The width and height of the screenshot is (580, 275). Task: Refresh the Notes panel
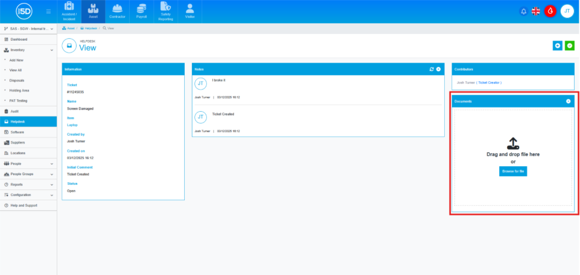pos(431,69)
